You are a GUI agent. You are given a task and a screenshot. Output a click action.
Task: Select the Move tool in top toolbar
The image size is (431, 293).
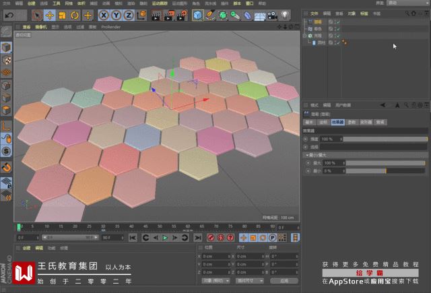pyautogui.click(x=49, y=15)
